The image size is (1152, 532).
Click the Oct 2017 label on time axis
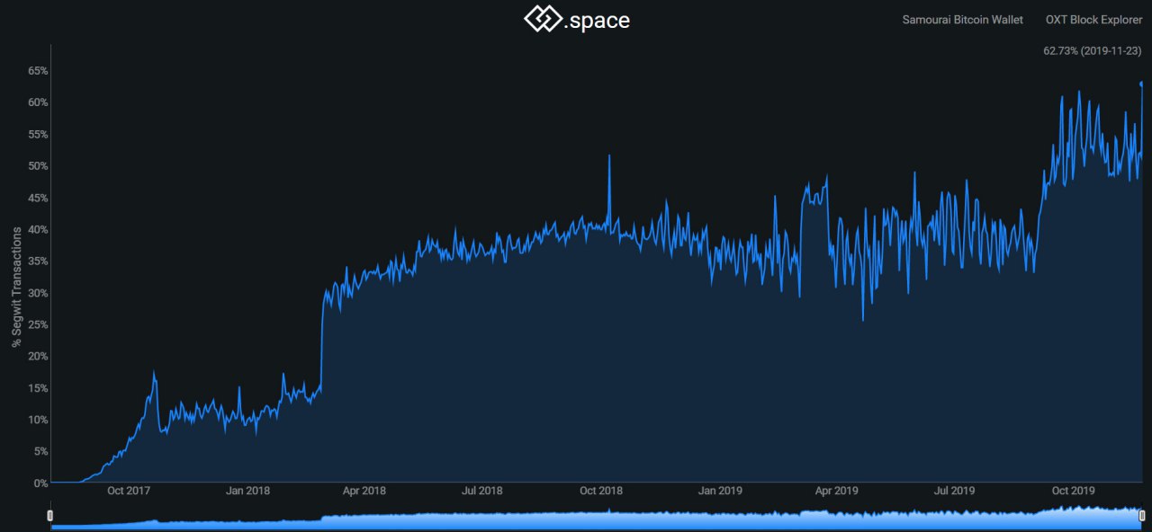point(129,491)
